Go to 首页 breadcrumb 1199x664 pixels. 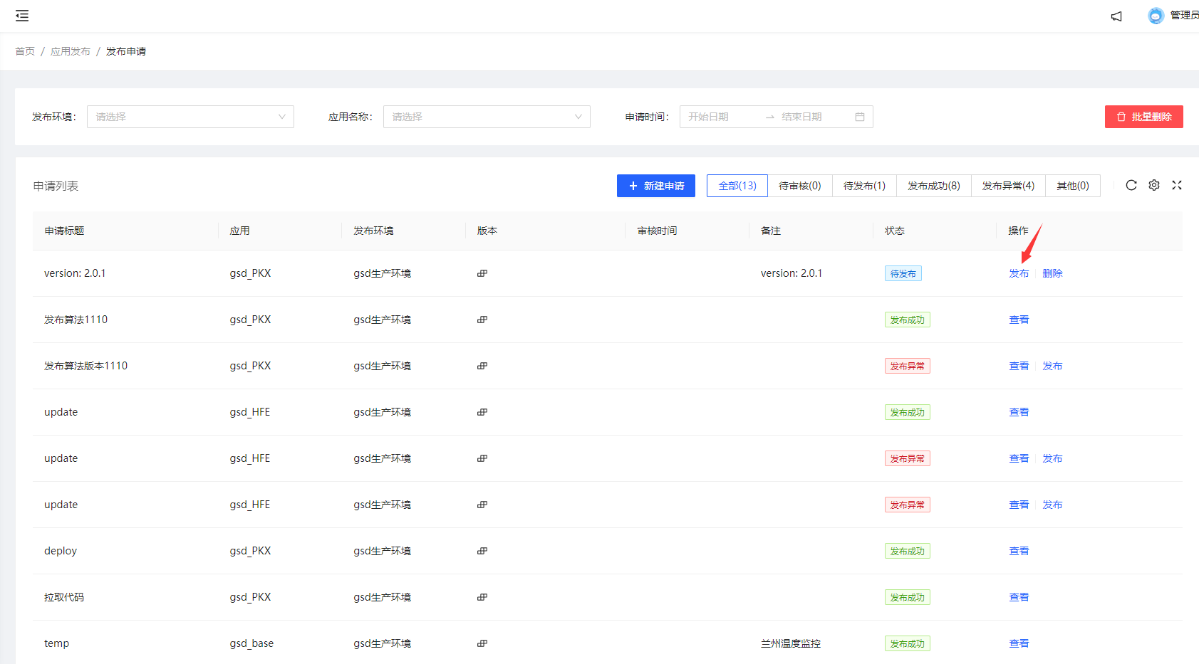pos(25,51)
